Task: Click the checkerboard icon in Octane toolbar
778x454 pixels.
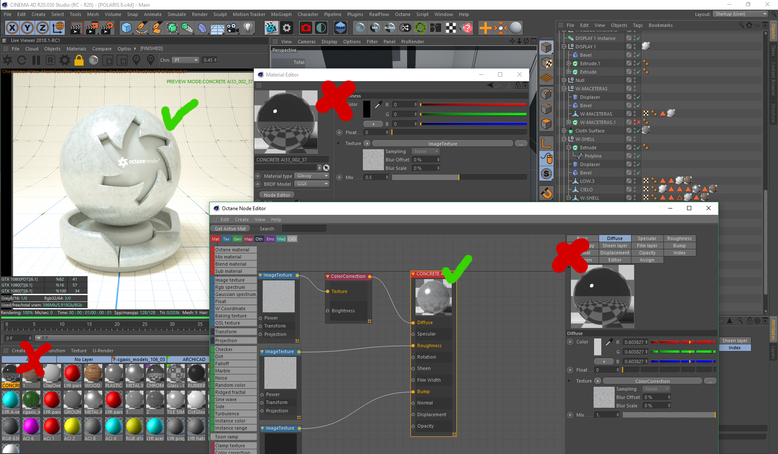Action: (451, 28)
